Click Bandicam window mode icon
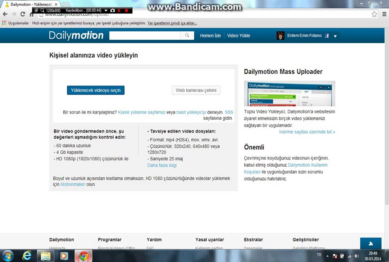The width and height of the screenshot is (389, 262). click(36, 11)
